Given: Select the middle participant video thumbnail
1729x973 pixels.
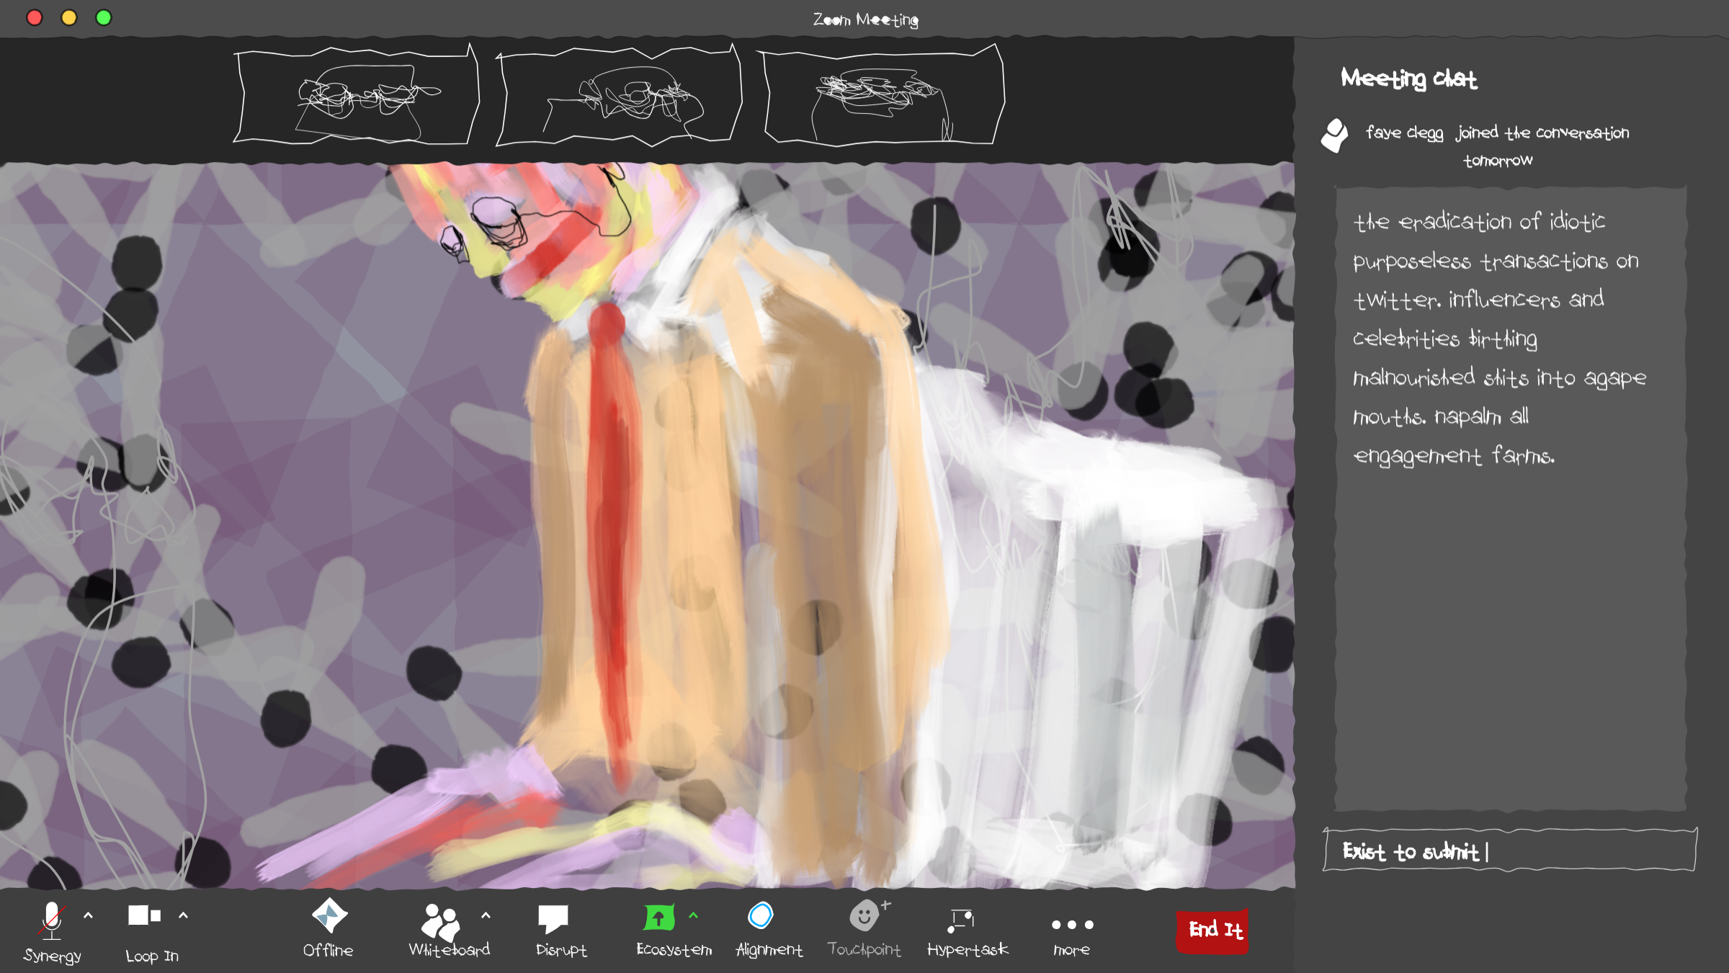Looking at the screenshot, I should (x=620, y=96).
